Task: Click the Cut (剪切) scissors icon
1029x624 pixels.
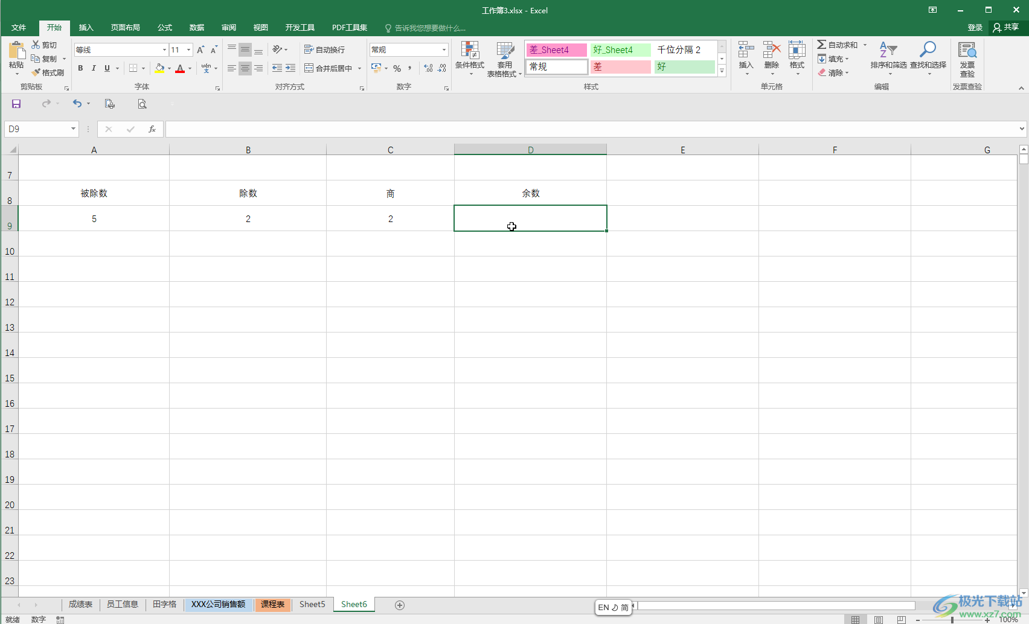Action: coord(36,45)
